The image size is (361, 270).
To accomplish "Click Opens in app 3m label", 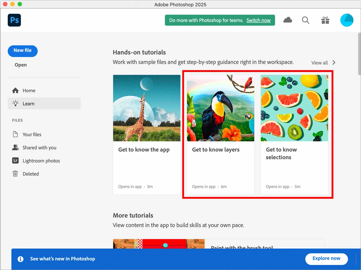I will (135, 187).
